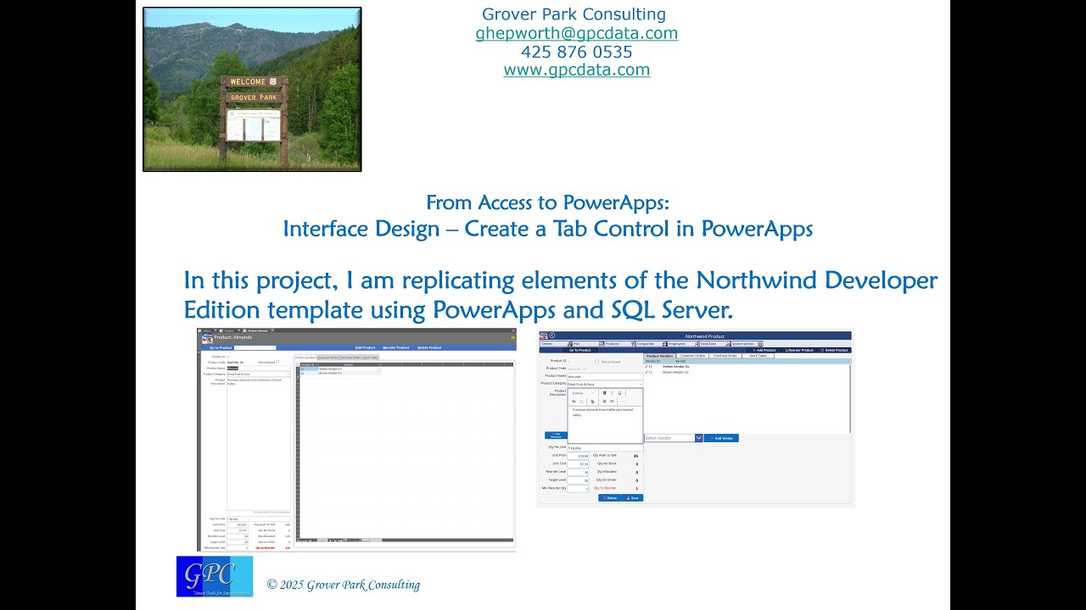Select Customer Orders tab in PowerApps screenshot
1086x610 pixels.
point(692,356)
